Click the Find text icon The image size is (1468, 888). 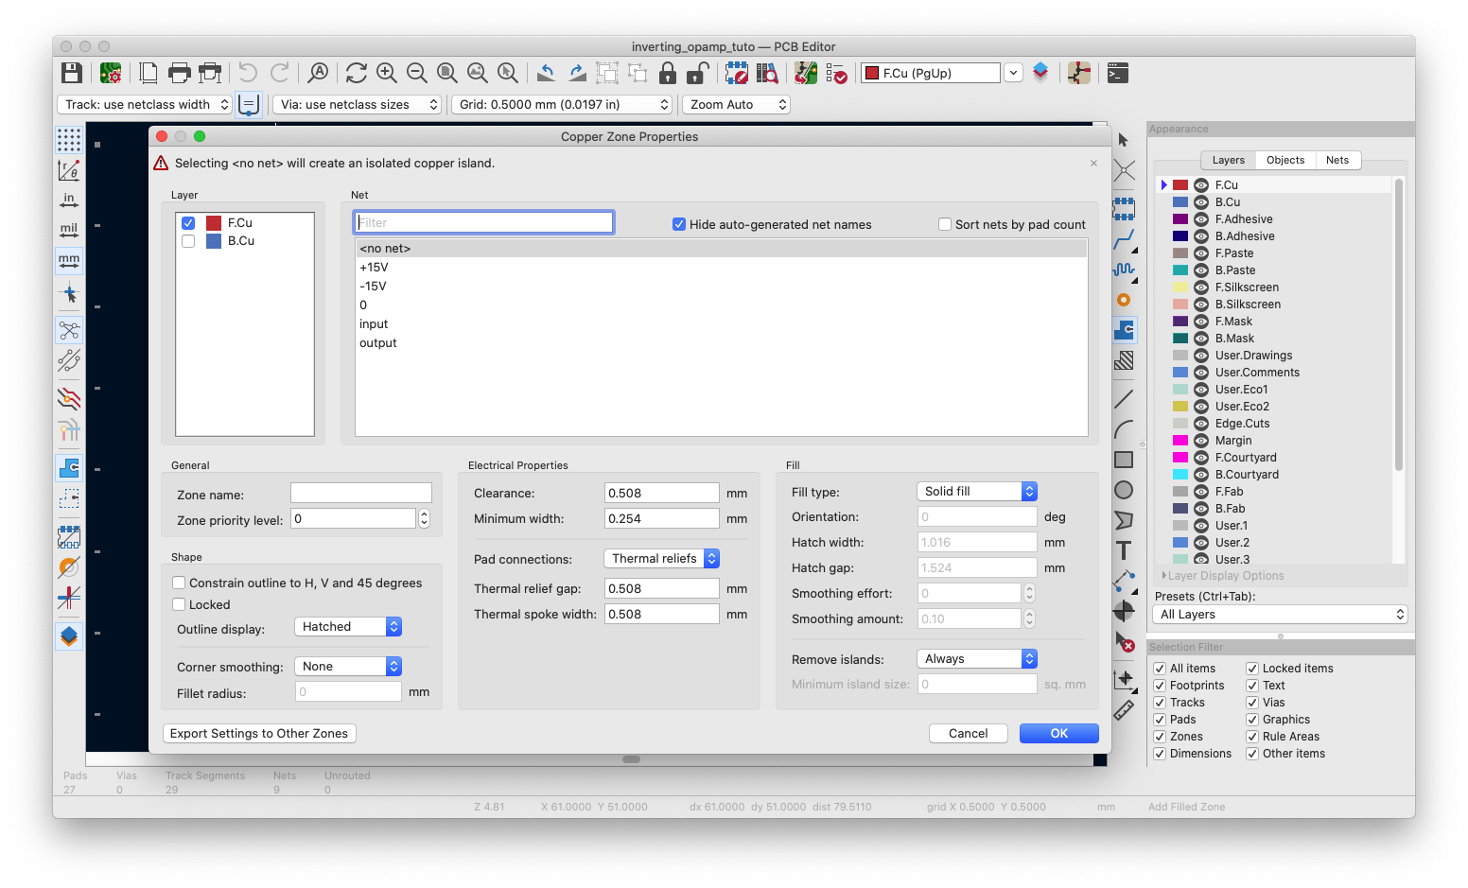[319, 73]
